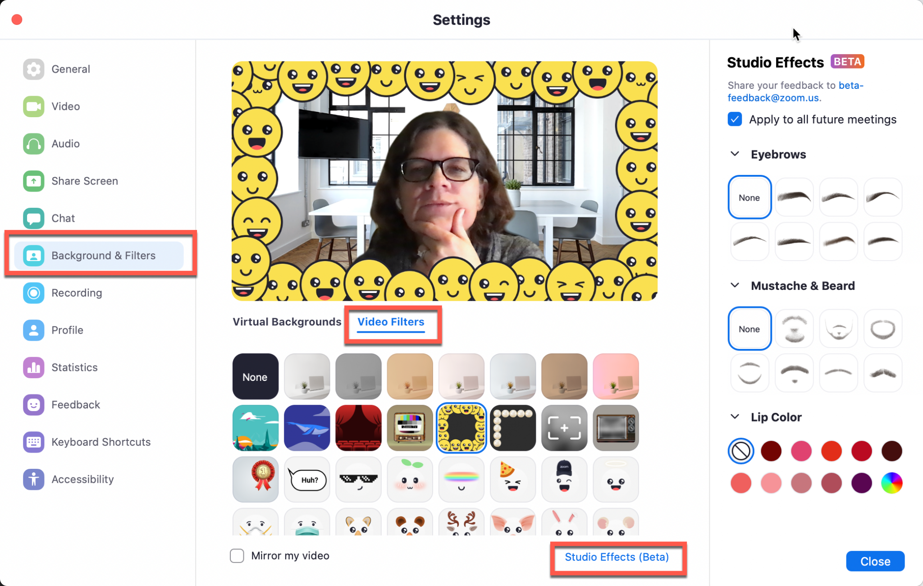Open Share Screen settings icon
The image size is (923, 586).
click(x=34, y=181)
